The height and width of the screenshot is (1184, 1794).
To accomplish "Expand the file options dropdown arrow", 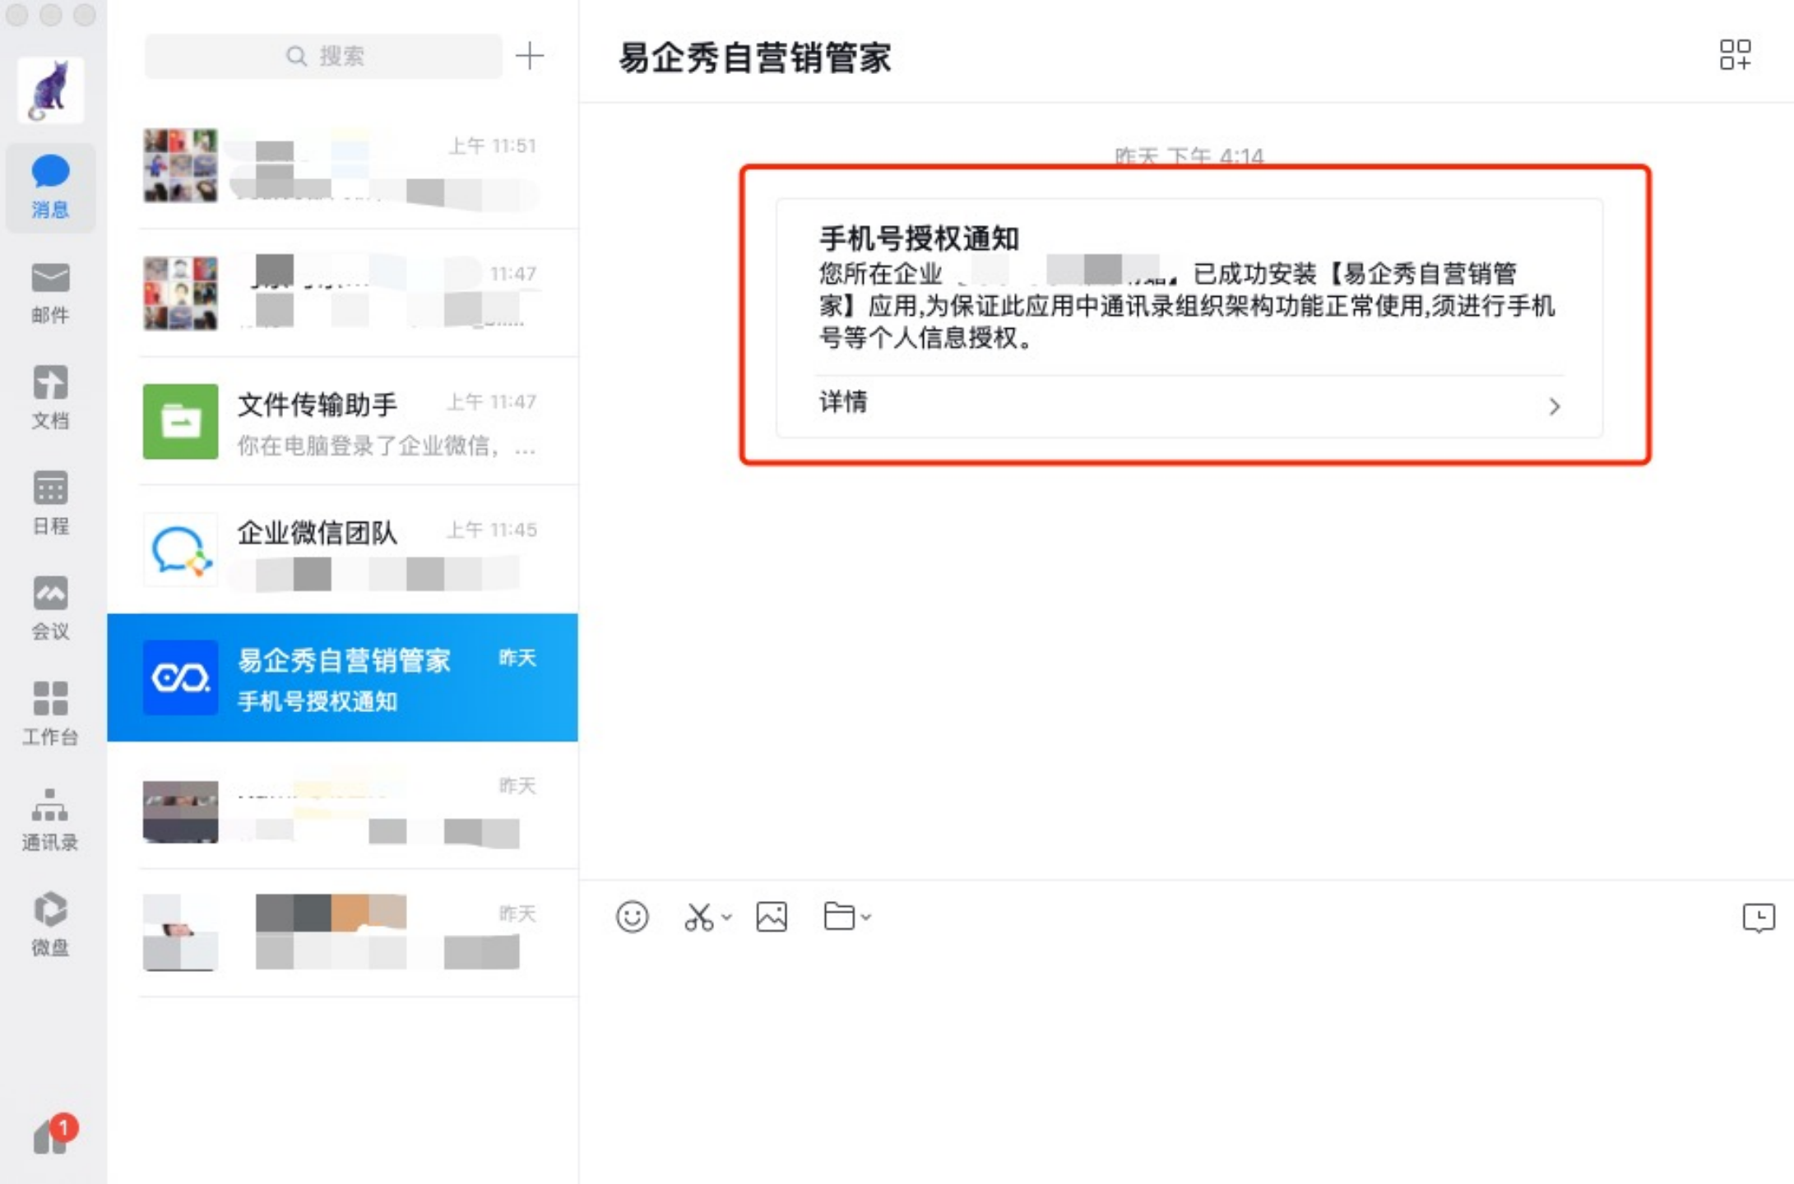I will pyautogui.click(x=866, y=917).
